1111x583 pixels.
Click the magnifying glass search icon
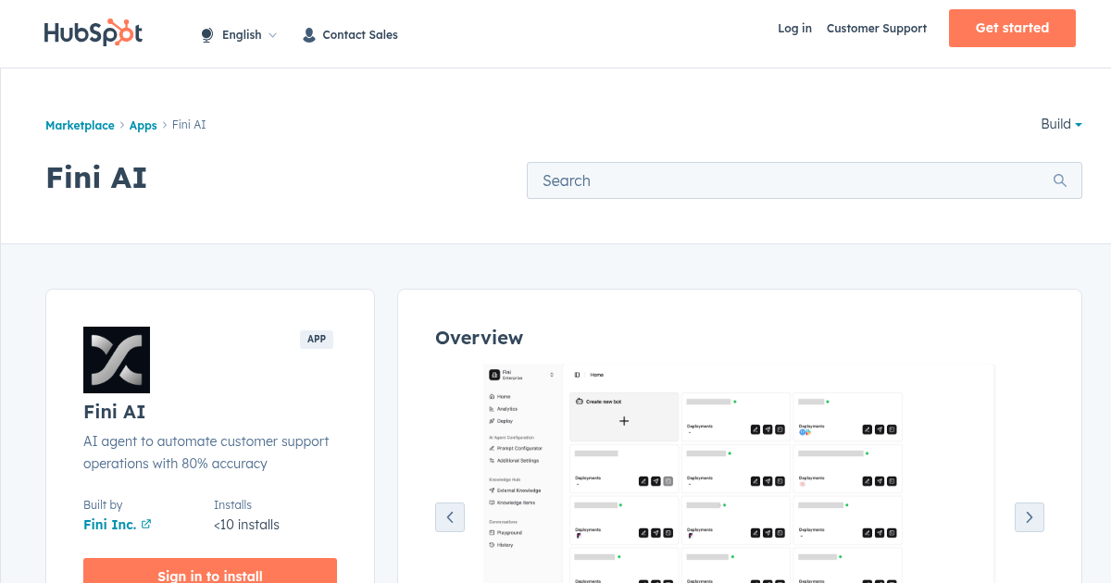pyautogui.click(x=1059, y=180)
